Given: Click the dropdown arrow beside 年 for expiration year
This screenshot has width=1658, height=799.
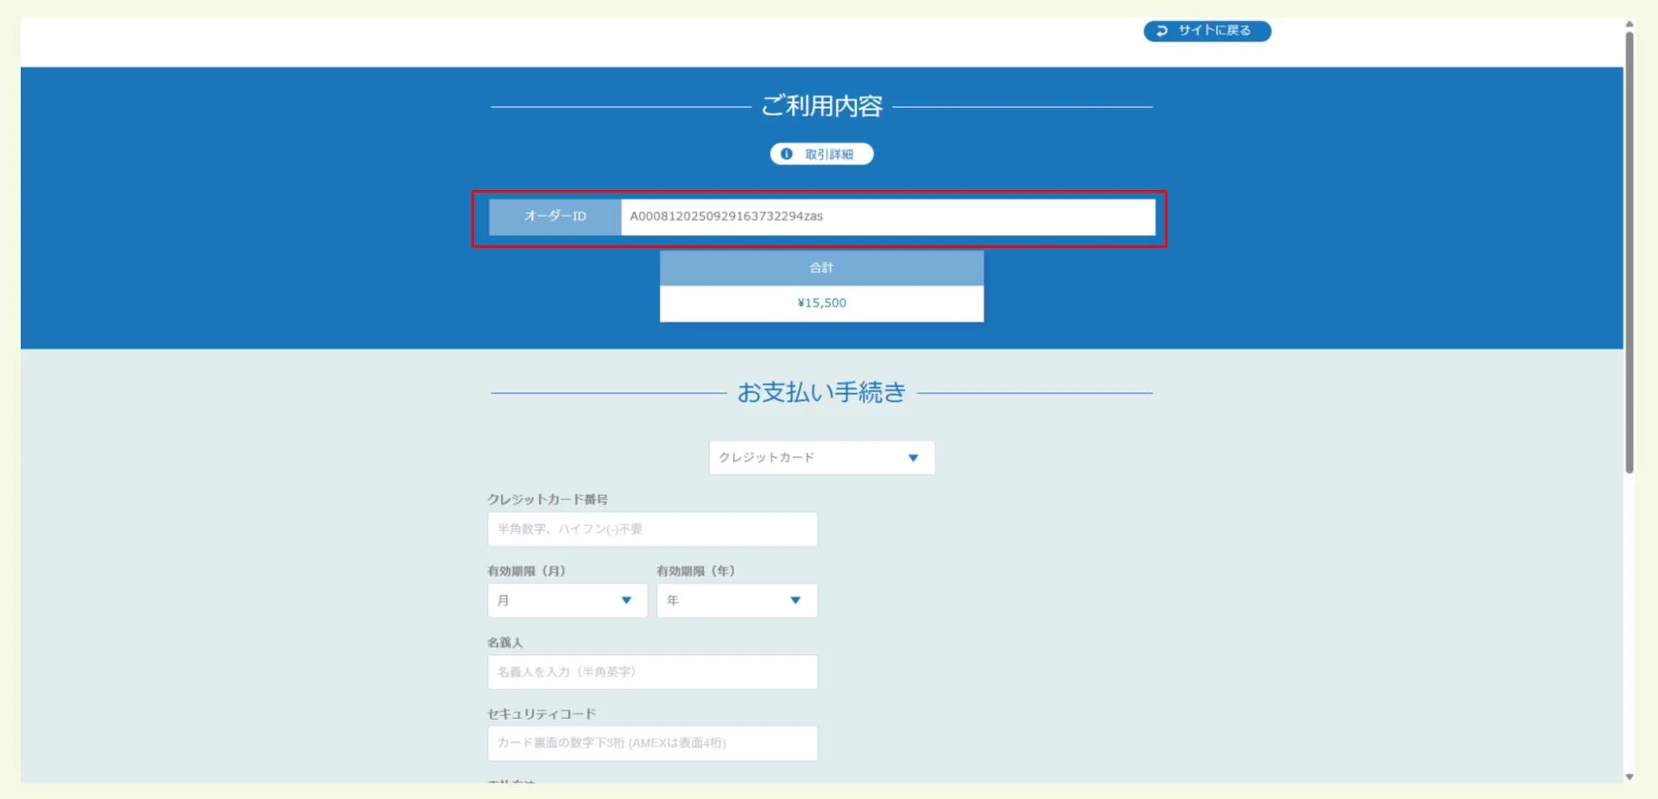Looking at the screenshot, I should click(x=795, y=600).
